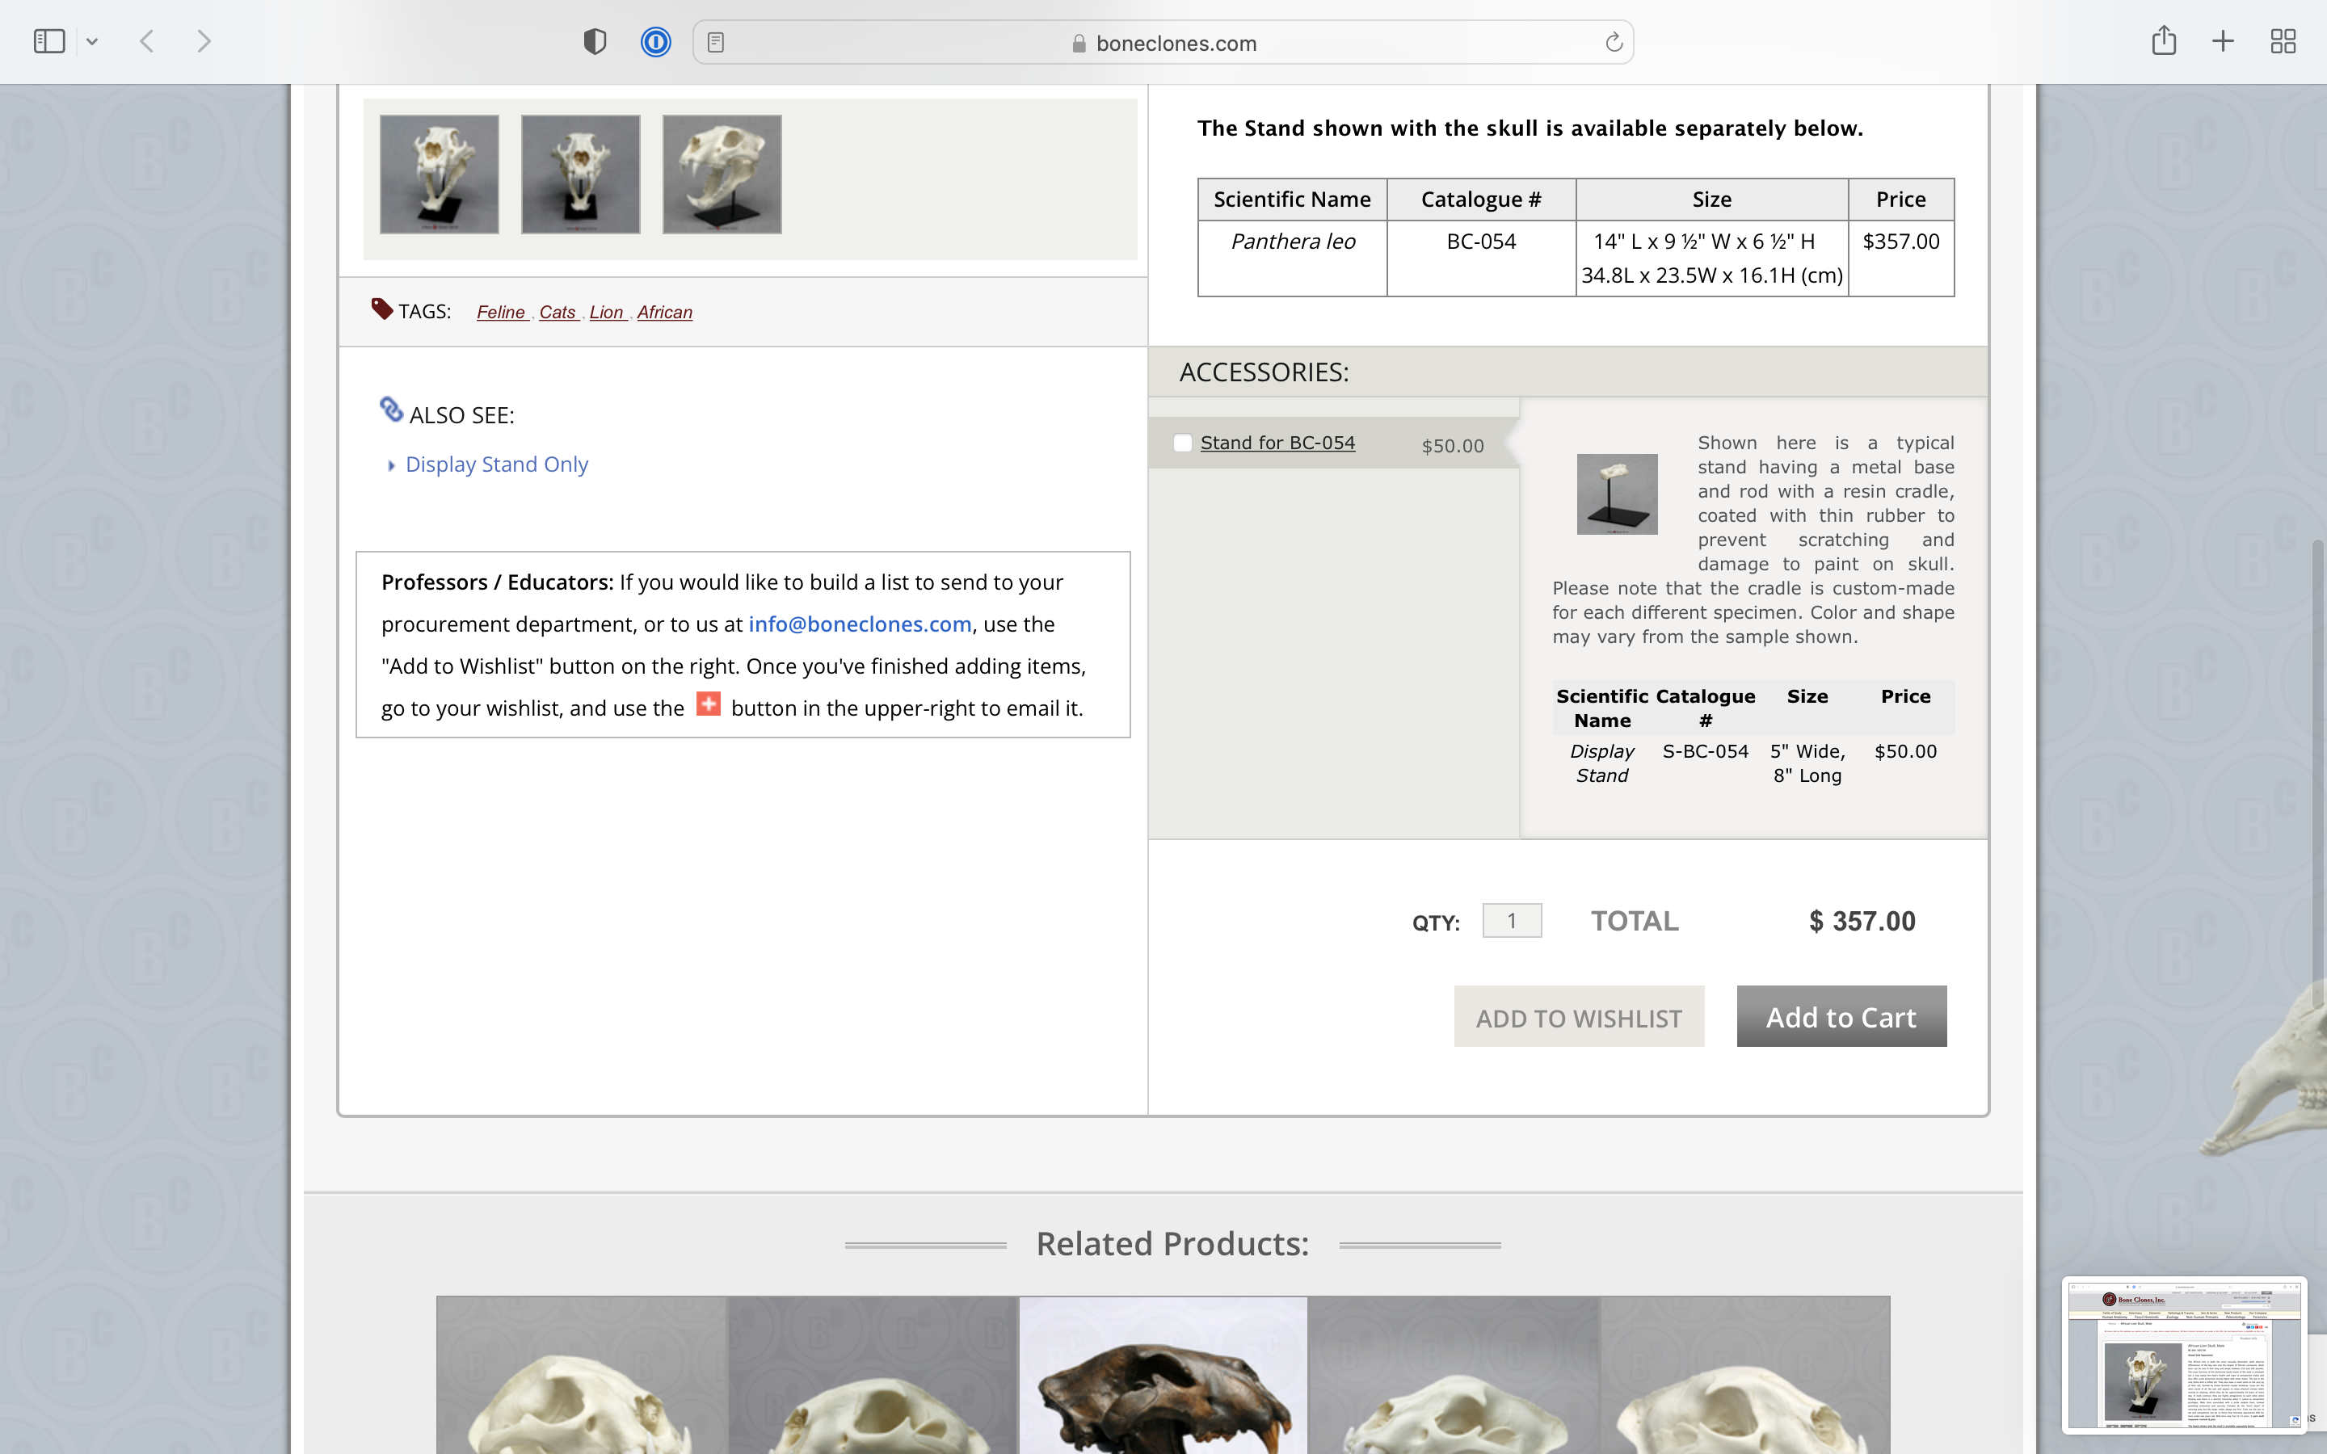Expand the Display Stand Only link arrow
The width and height of the screenshot is (2327, 1454).
point(391,465)
